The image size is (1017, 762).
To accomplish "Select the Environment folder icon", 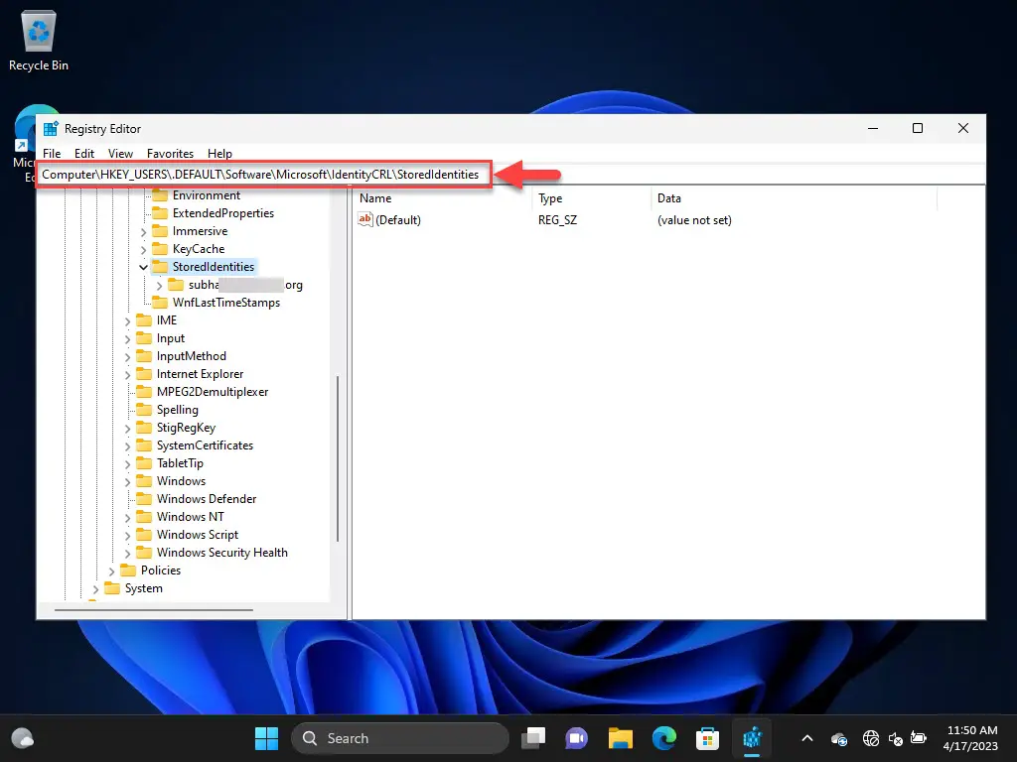I will pos(160,195).
